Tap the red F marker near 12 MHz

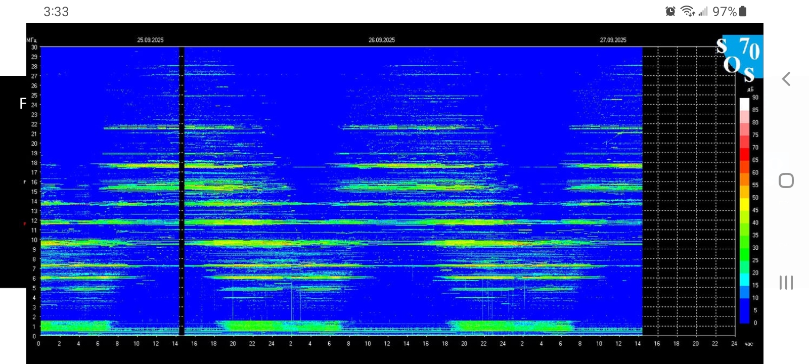pyautogui.click(x=25, y=223)
